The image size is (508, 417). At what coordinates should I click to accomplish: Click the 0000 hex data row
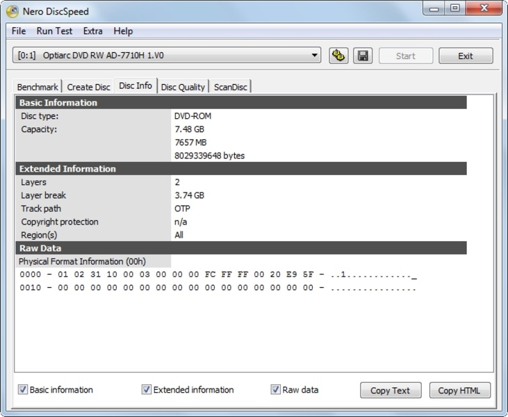pyautogui.click(x=218, y=275)
